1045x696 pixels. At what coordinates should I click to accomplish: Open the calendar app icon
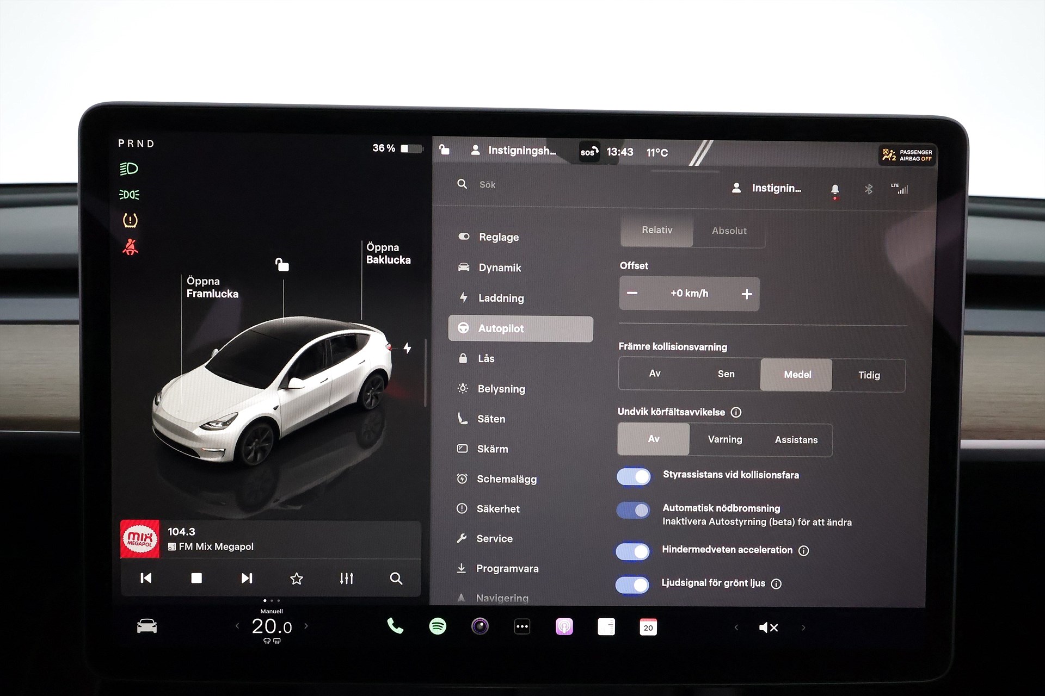[648, 627]
